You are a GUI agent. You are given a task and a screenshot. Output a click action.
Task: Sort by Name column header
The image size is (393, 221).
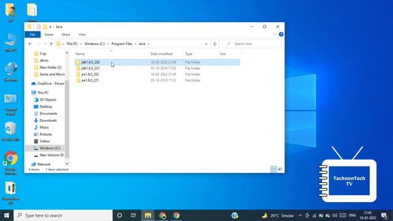(80, 54)
